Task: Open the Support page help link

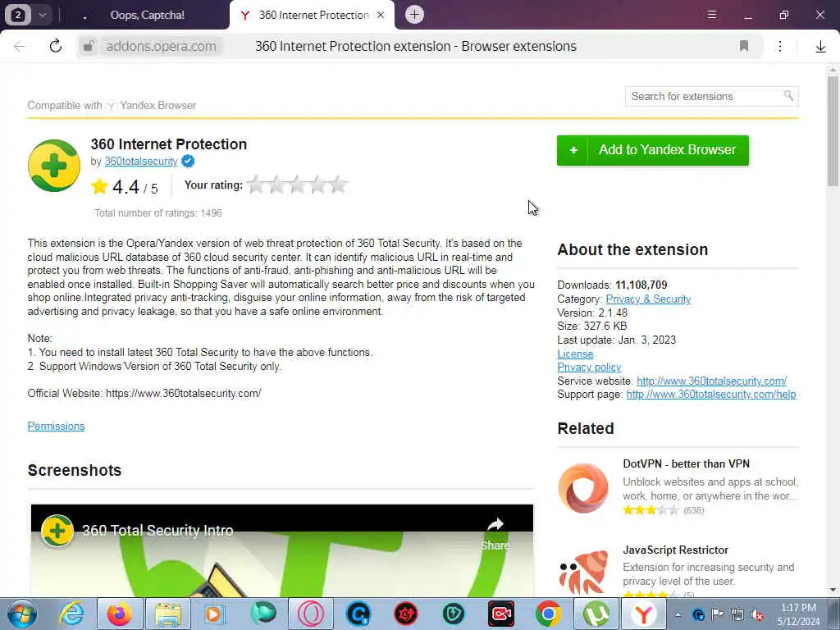Action: pyautogui.click(x=711, y=395)
